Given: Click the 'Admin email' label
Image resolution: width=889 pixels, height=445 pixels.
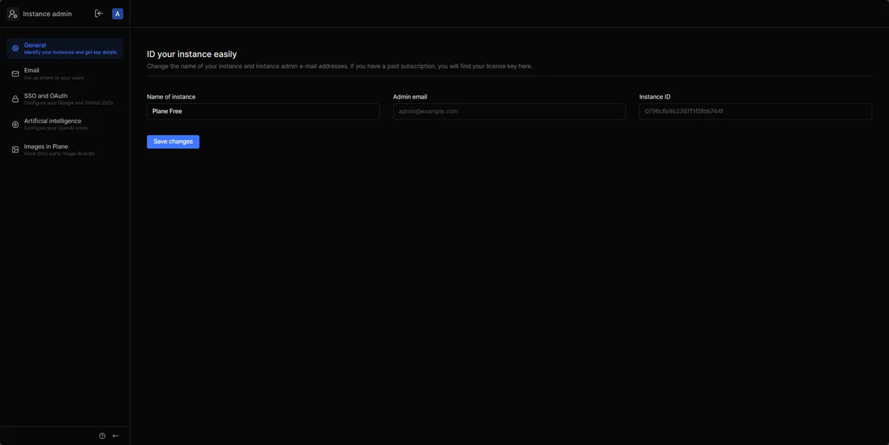Looking at the screenshot, I should tap(410, 97).
